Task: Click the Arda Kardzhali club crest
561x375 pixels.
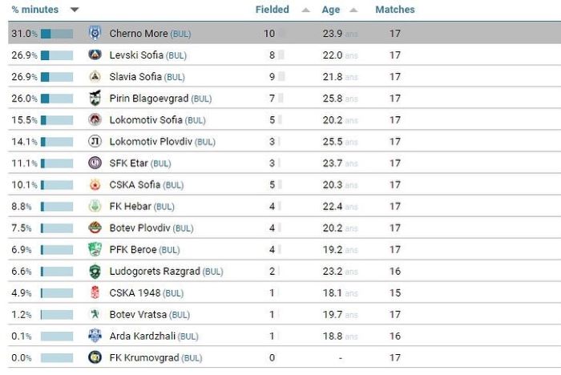Action: pos(95,336)
